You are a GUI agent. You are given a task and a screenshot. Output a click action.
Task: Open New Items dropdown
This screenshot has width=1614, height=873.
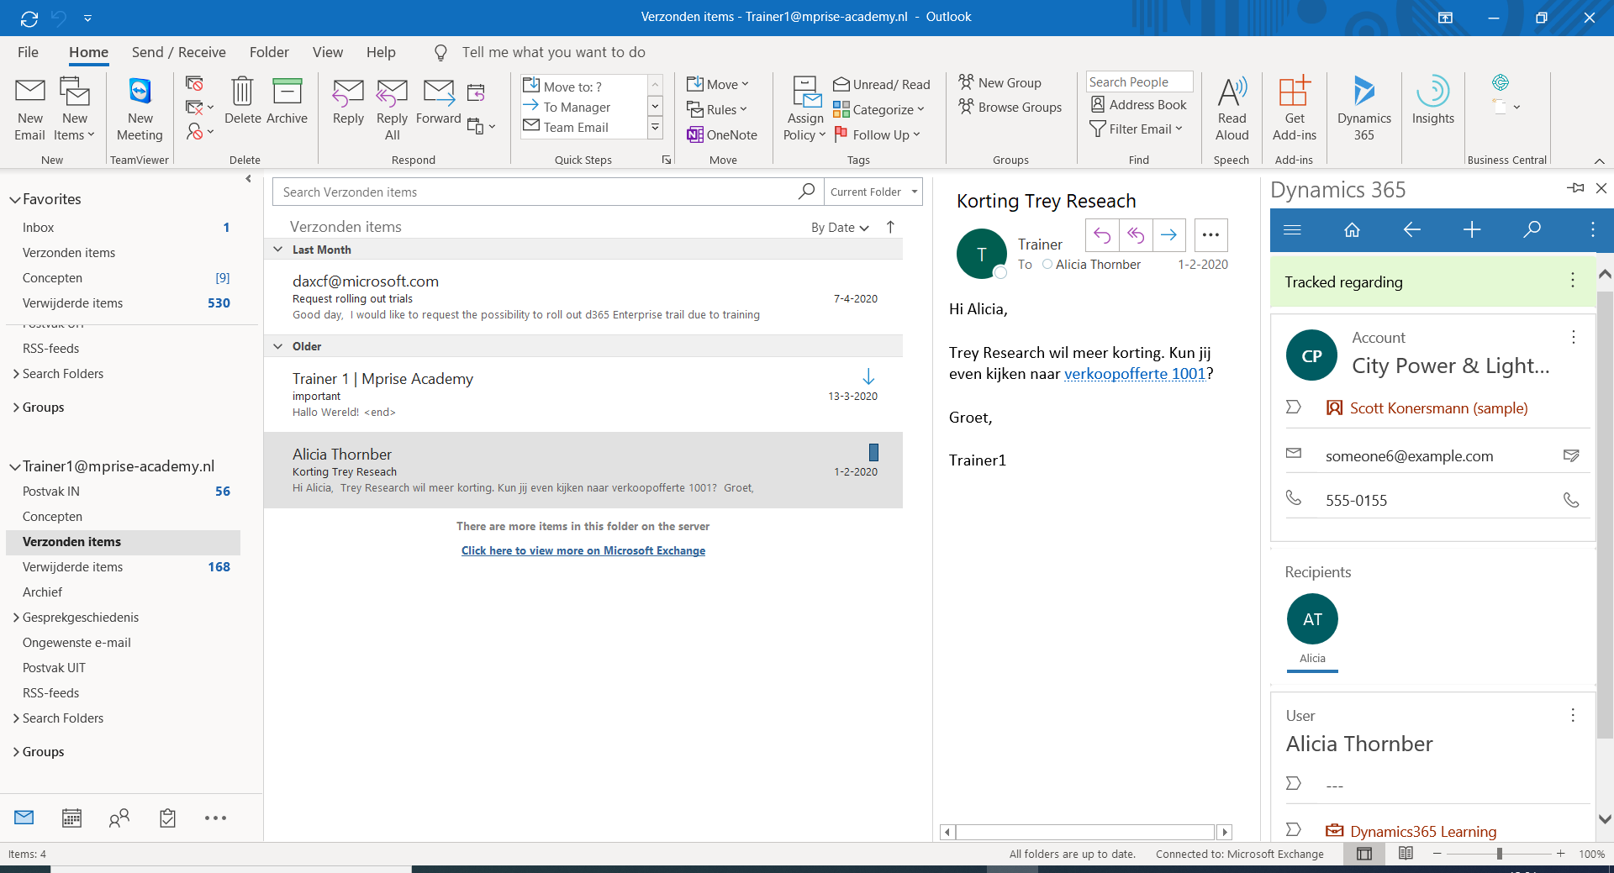click(74, 109)
